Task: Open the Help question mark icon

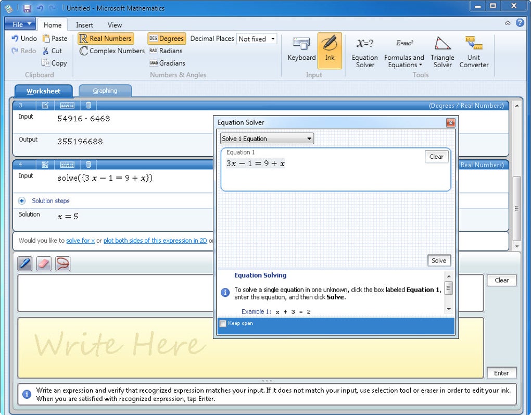Action: 520,23
